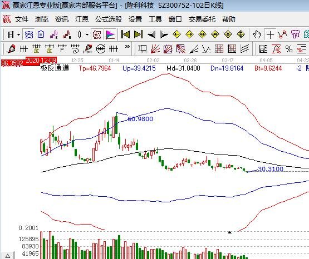
Task: Open the 帮助 menu
Action: pos(229,19)
